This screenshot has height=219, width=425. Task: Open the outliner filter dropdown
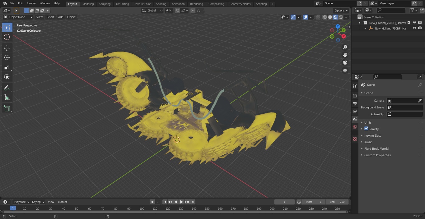click(413, 10)
